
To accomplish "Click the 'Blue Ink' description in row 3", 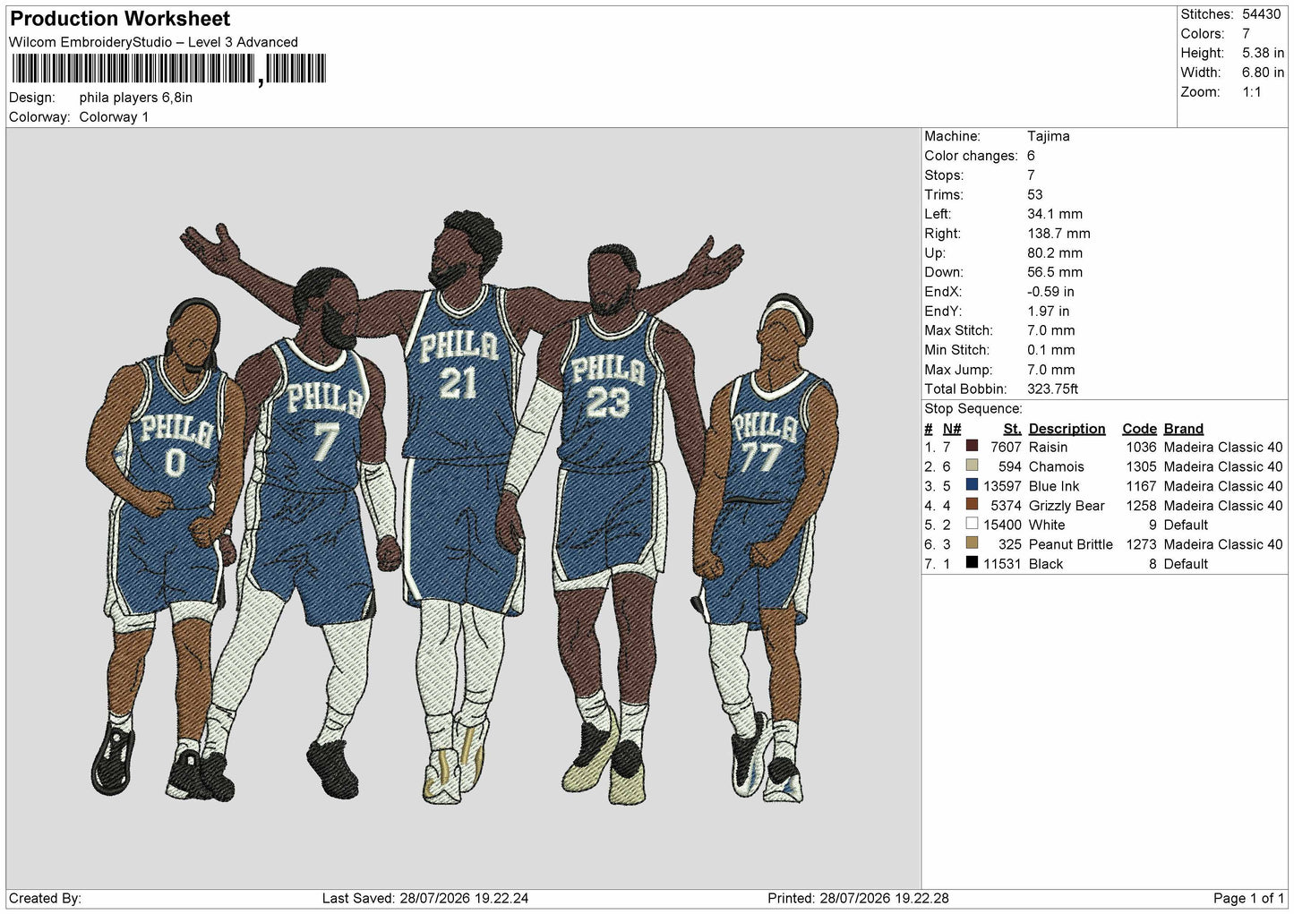I will [x=1054, y=487].
